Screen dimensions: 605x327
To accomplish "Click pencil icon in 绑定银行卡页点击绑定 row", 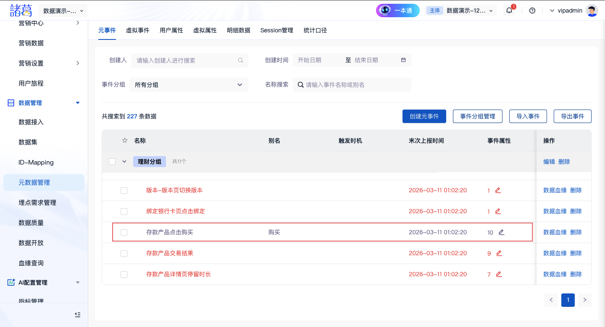I will (498, 211).
